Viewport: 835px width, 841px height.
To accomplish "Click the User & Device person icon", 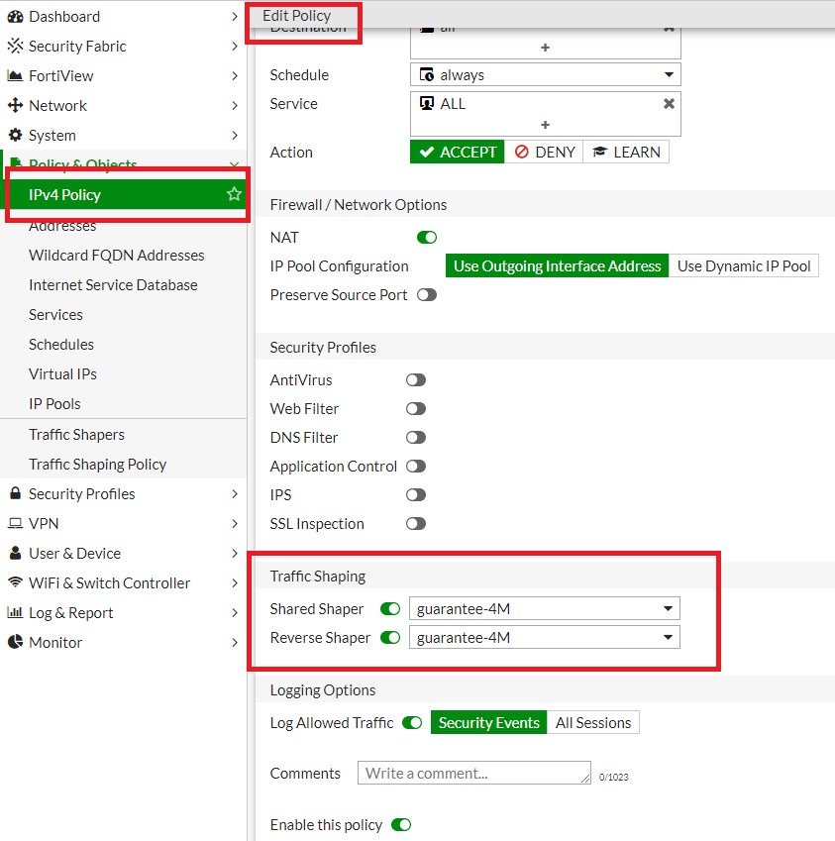I will tap(16, 553).
